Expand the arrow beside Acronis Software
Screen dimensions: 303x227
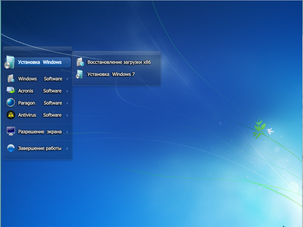pyautogui.click(x=67, y=91)
